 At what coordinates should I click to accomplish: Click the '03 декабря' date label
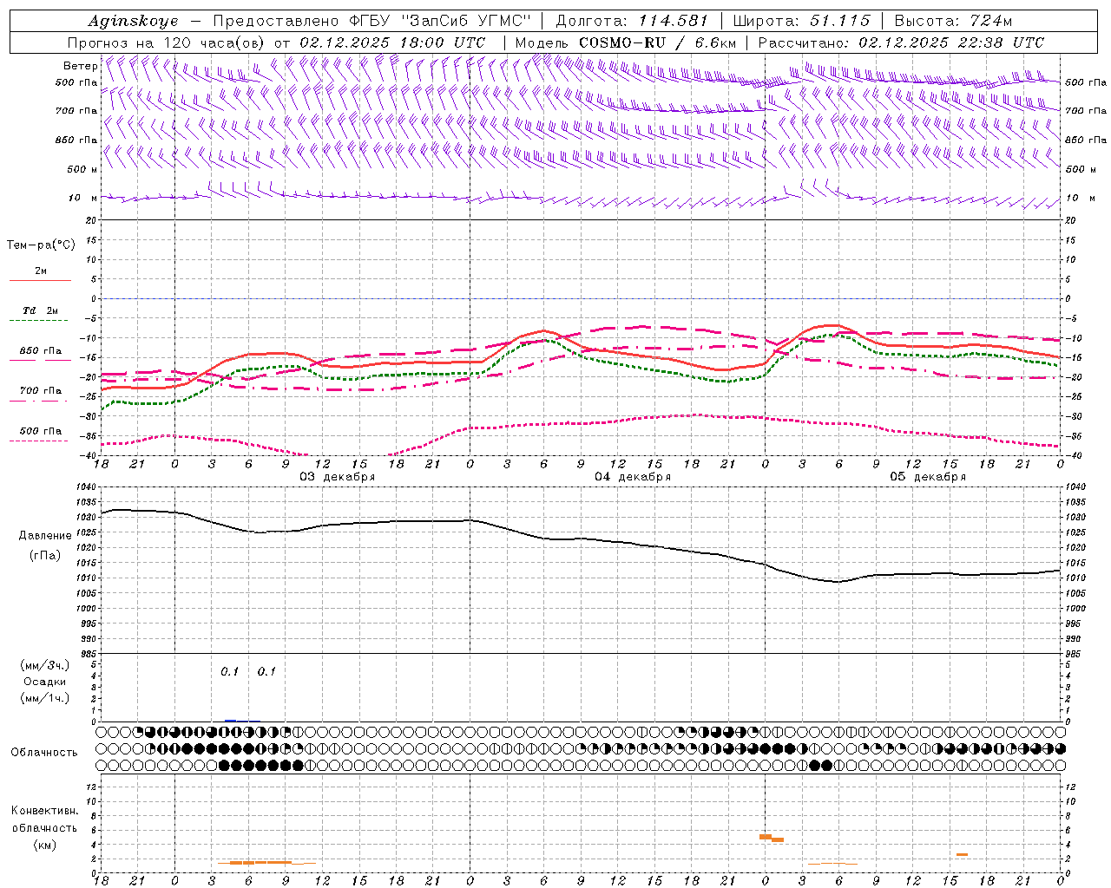(338, 477)
